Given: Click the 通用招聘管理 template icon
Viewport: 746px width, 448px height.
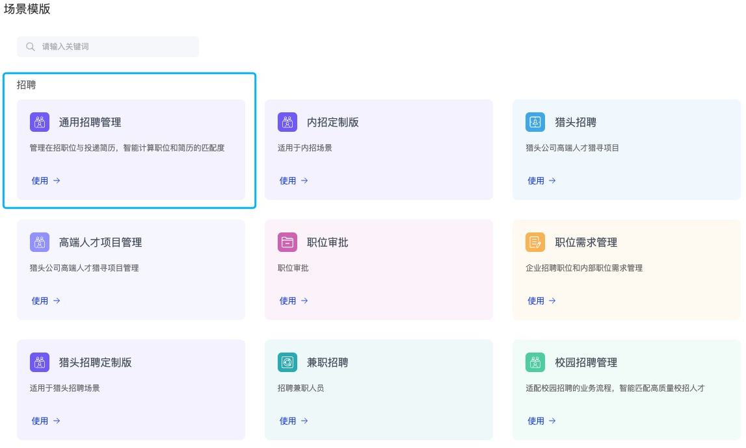Looking at the screenshot, I should [40, 122].
